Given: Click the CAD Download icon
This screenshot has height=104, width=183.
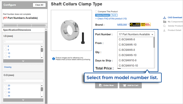Looking at the screenshot, I should (164, 18).
